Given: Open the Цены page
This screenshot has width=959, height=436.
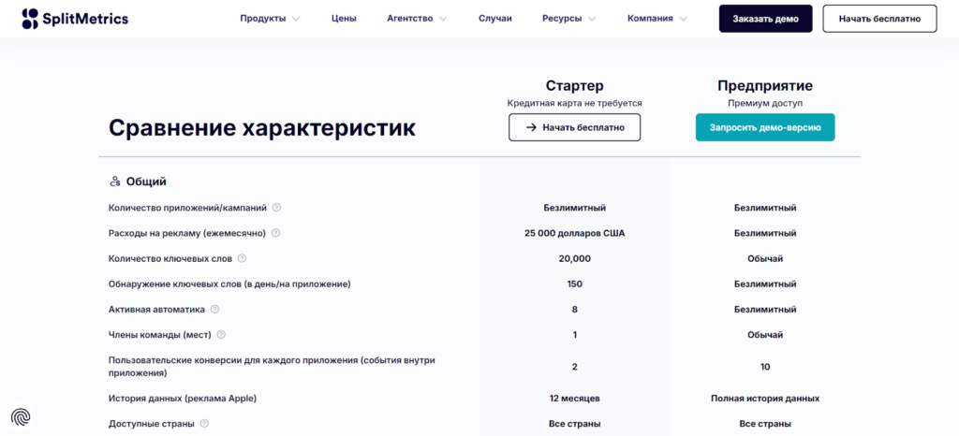Looking at the screenshot, I should point(344,19).
